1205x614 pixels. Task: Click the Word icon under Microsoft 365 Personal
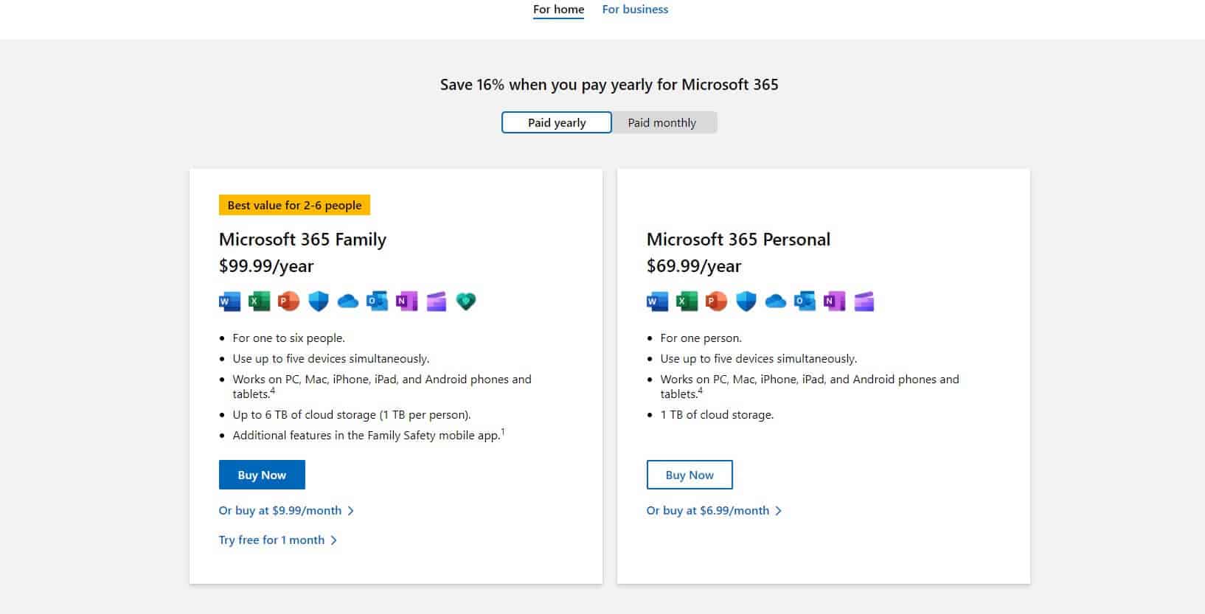click(x=657, y=301)
